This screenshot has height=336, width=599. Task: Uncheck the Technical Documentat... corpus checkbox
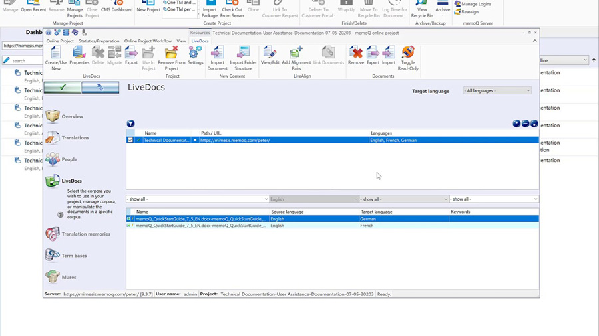tap(130, 140)
